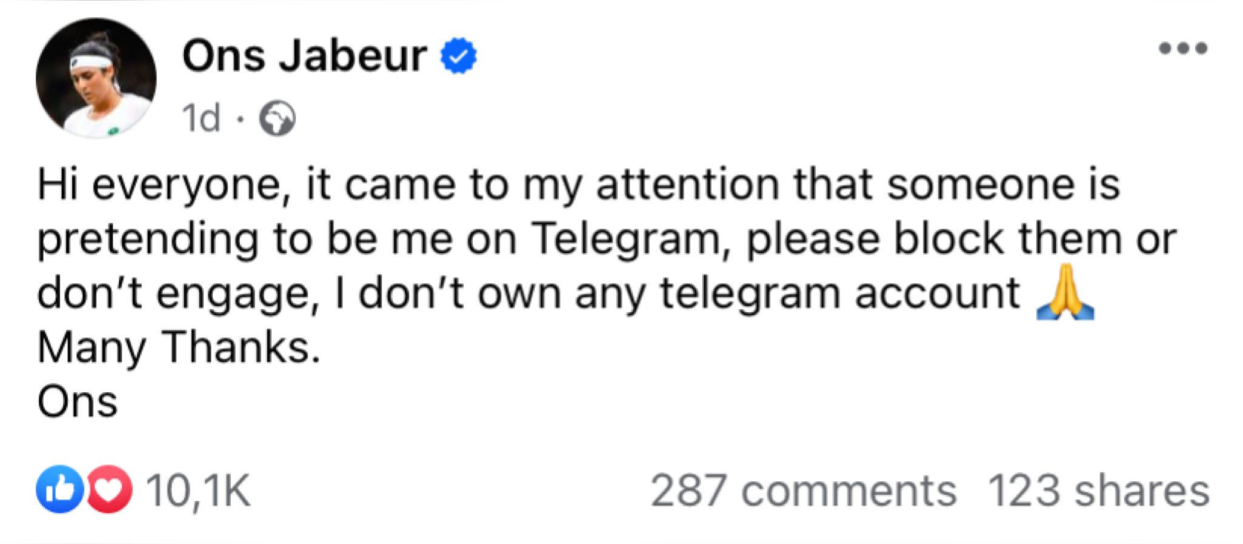Open Ons Jabeur's round profile picture
Viewport: 1243px width, 544px height.
(96, 78)
